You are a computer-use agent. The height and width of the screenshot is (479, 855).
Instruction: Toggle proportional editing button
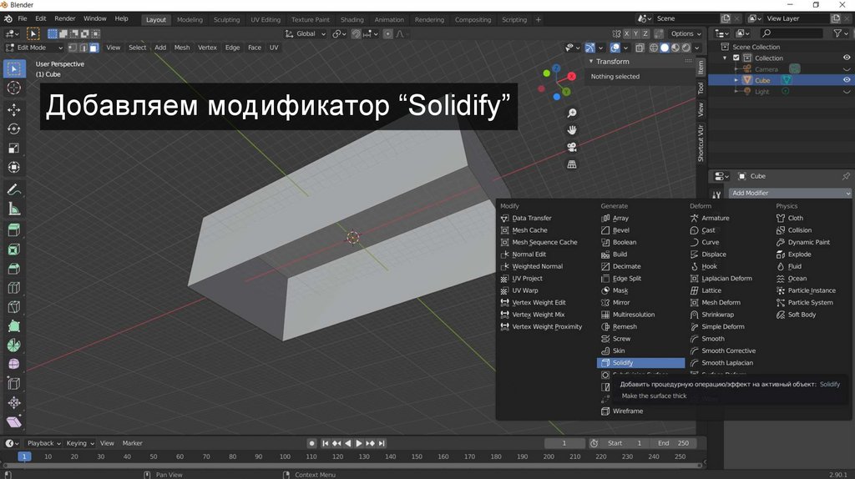(387, 33)
